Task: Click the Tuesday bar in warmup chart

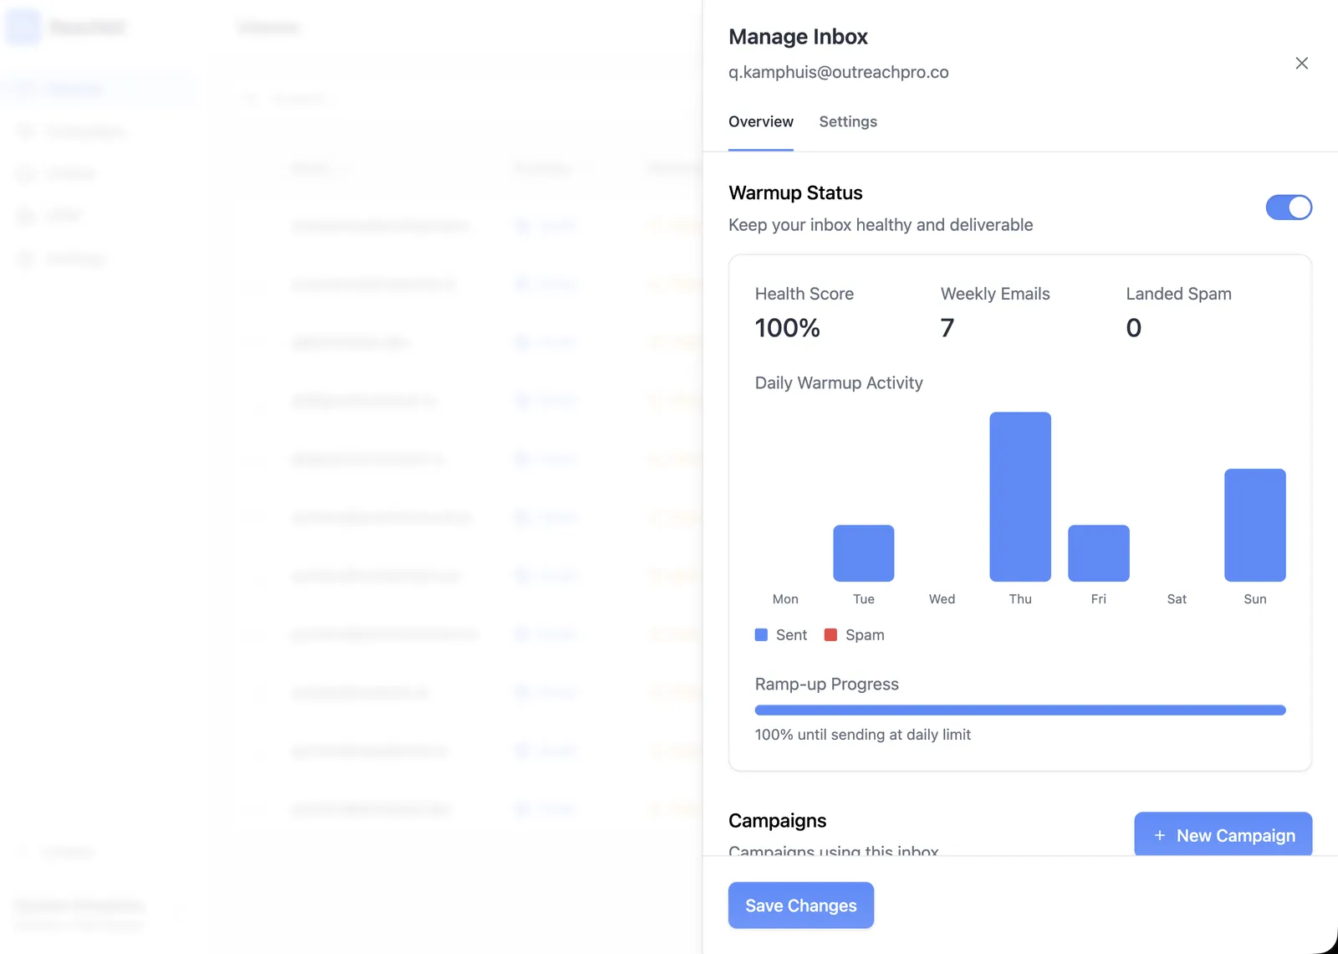Action: pyautogui.click(x=864, y=553)
